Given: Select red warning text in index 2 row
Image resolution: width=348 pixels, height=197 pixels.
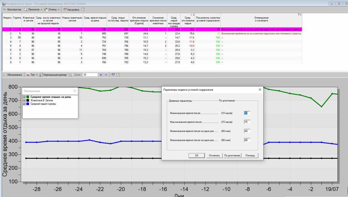Looking at the screenshot, I should [x=261, y=33].
